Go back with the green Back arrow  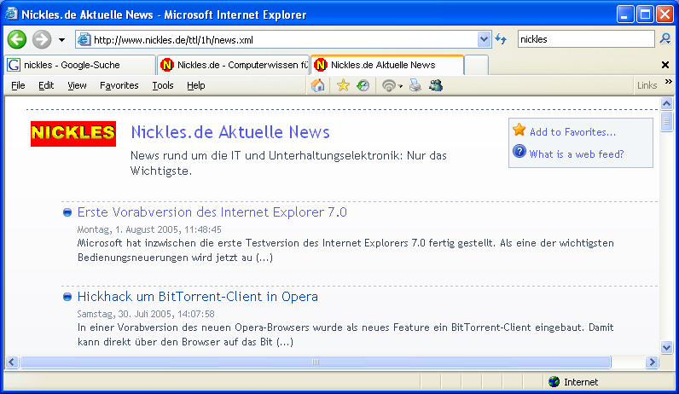point(17,40)
